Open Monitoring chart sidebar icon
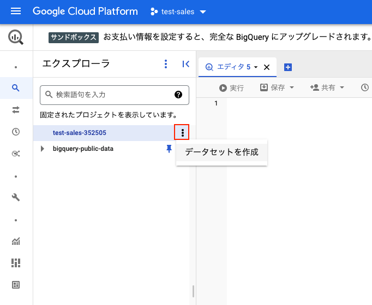 16,241
